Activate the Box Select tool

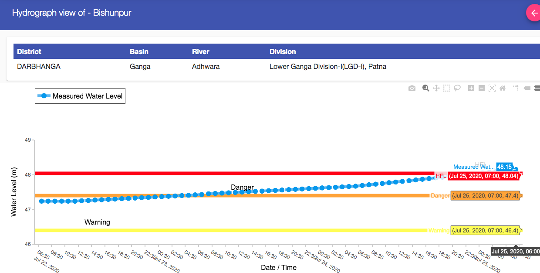point(447,89)
